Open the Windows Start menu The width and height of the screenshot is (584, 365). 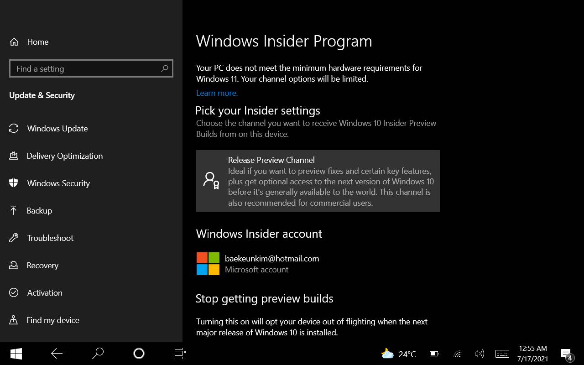pyautogui.click(x=16, y=354)
